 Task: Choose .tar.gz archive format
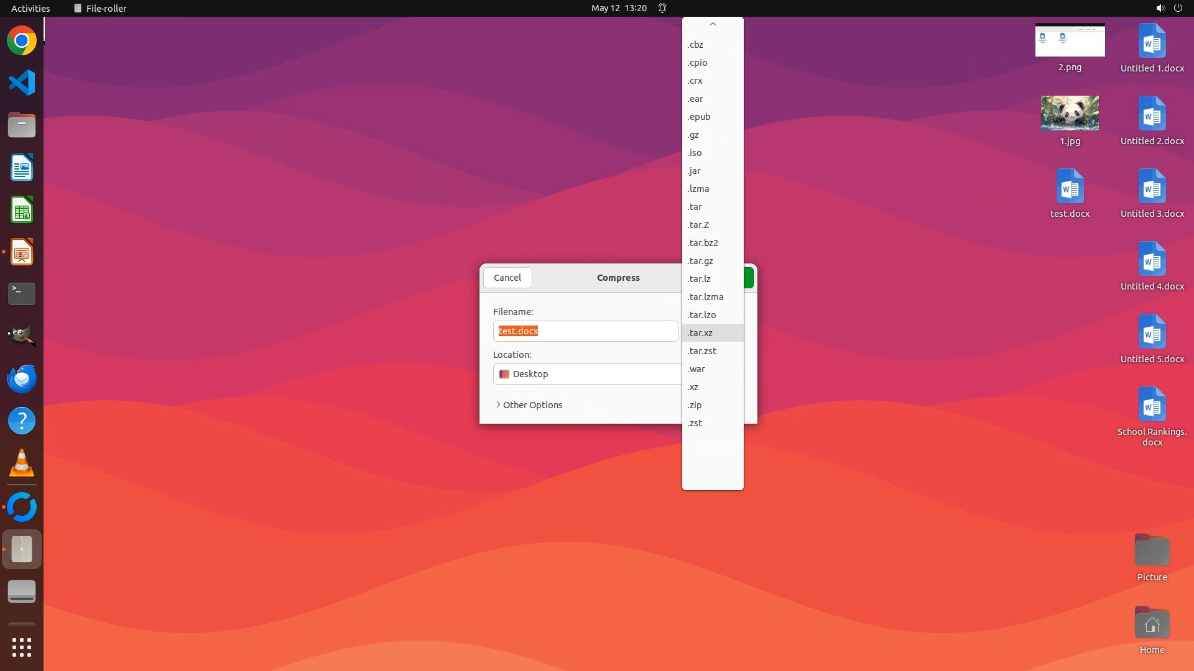pos(700,261)
